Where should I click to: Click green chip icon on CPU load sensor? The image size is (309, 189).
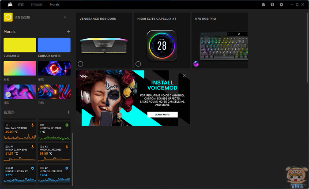pyautogui.click(x=67, y=125)
